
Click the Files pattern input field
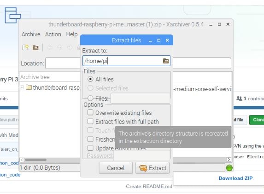click(140, 98)
